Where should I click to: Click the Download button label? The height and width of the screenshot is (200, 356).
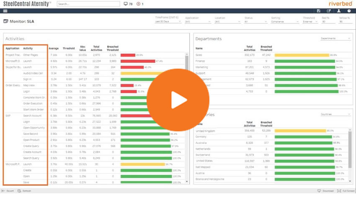[328, 191]
